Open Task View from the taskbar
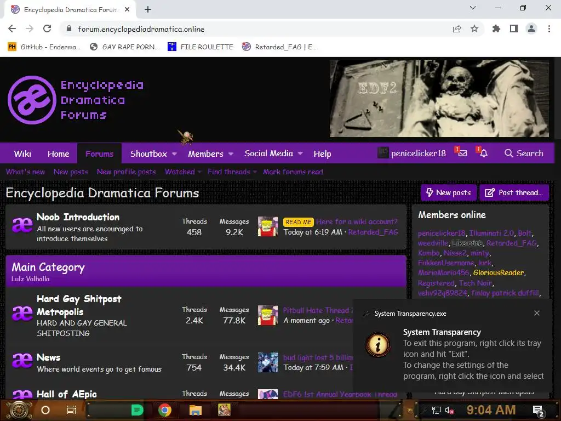Screen dimensions: 561x421 point(72,410)
